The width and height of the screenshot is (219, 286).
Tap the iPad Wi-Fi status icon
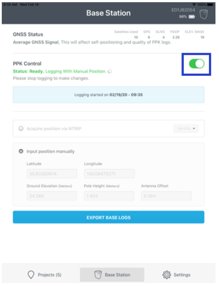click(194, 4)
